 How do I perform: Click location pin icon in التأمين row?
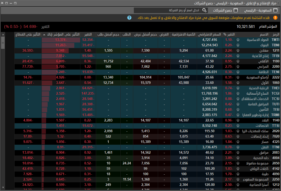(x=238, y=110)
